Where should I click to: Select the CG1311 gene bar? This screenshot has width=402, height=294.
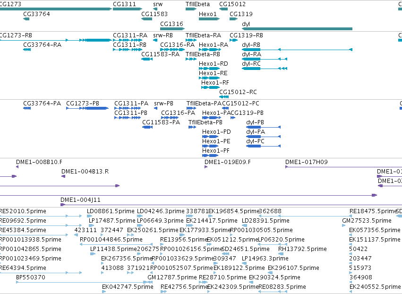coord(128,9)
